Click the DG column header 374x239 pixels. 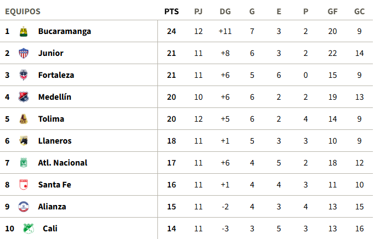(225, 12)
